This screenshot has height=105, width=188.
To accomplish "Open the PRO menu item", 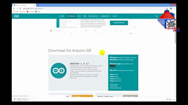I will coord(85,16).
